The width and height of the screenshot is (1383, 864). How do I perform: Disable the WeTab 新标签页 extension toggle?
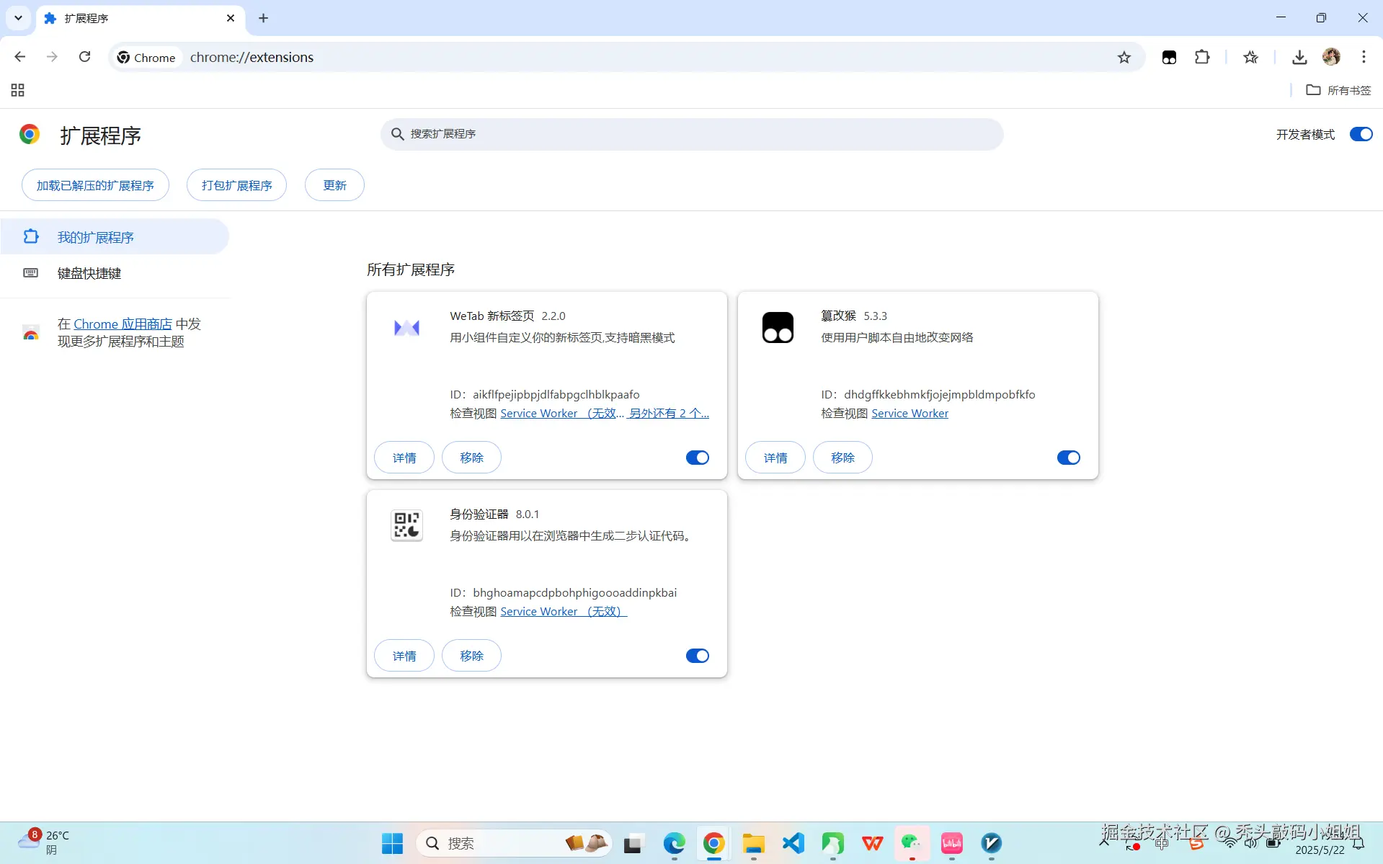pos(697,458)
